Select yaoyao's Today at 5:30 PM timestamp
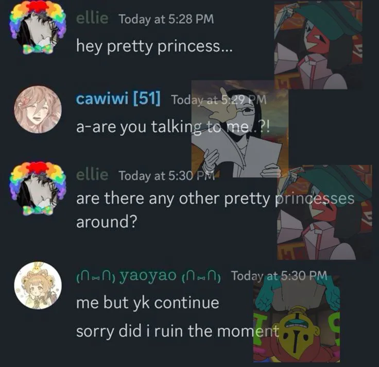Viewport: 379px width, 367px height. pos(279,276)
